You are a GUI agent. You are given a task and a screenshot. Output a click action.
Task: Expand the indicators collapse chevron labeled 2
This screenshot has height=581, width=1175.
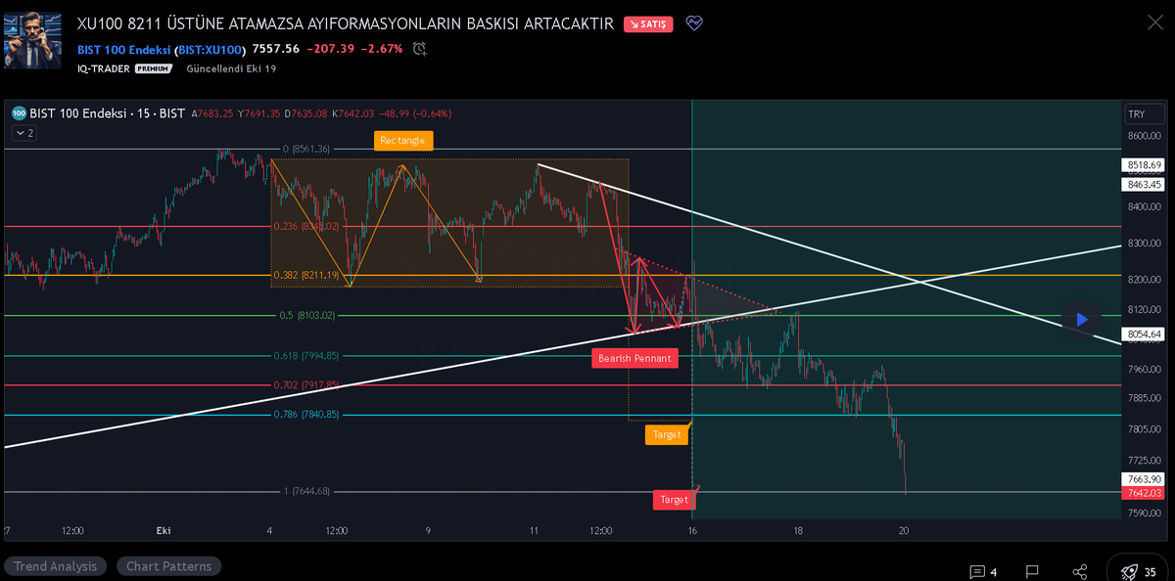(24, 133)
